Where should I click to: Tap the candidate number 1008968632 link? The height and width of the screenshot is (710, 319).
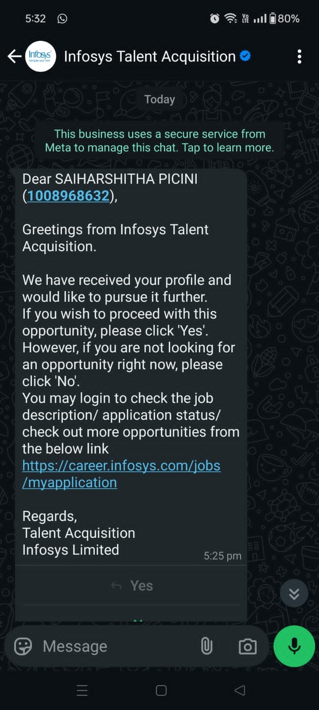point(68,196)
